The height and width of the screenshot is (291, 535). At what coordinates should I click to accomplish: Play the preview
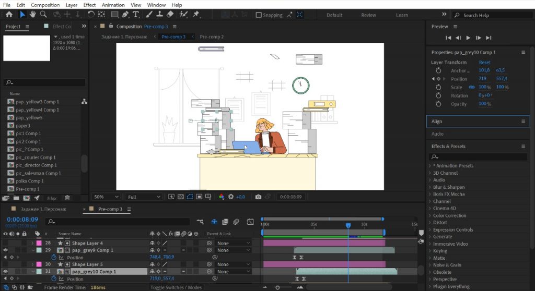(x=468, y=38)
